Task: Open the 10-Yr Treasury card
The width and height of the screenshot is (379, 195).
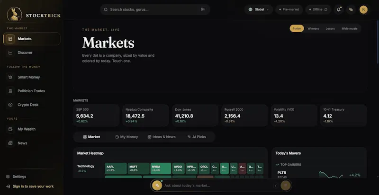Action: click(x=343, y=115)
